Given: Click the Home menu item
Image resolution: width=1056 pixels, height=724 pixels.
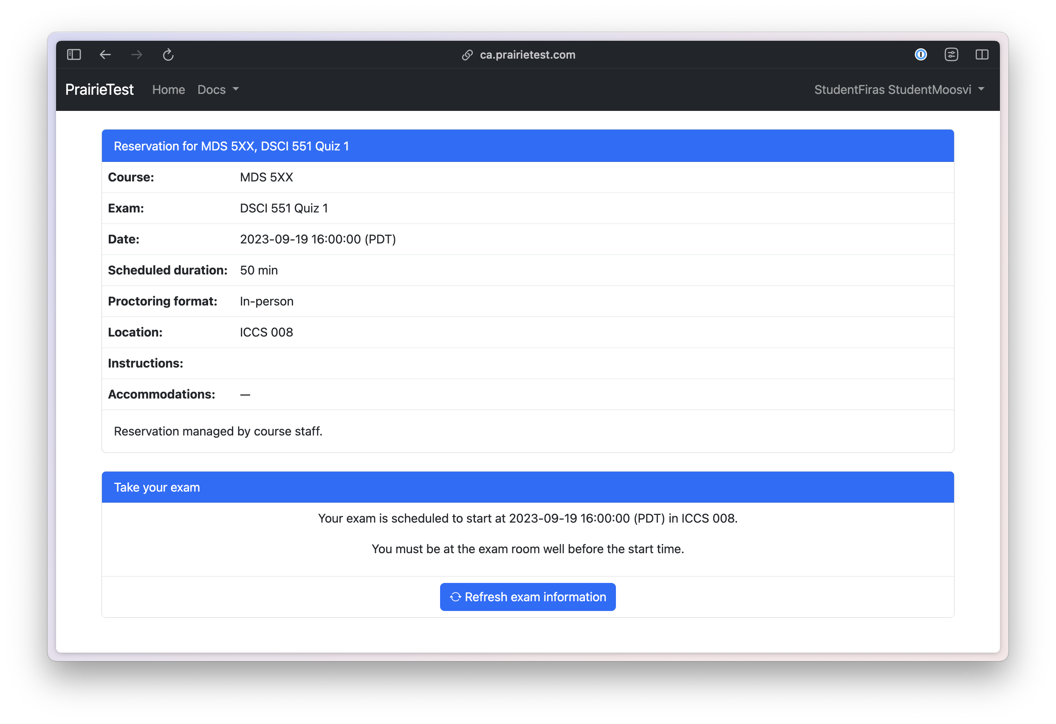Looking at the screenshot, I should click(168, 89).
